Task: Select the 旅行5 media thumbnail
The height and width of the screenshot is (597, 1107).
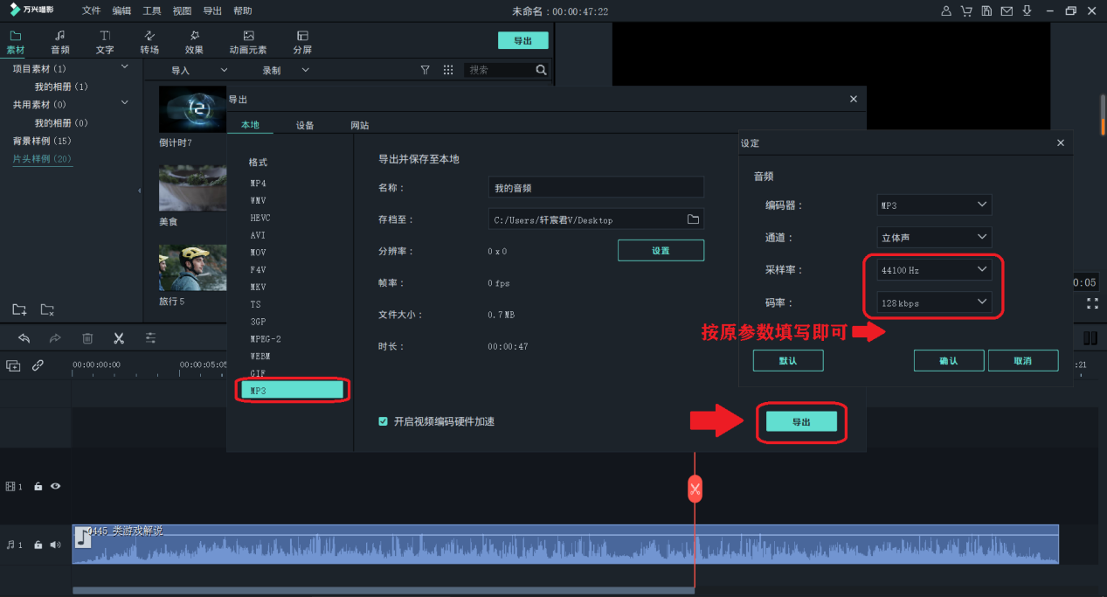Action: 192,267
